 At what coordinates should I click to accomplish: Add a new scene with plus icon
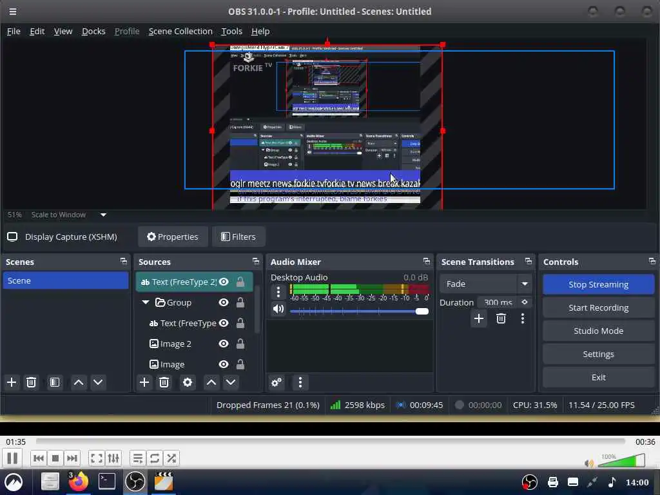point(12,382)
